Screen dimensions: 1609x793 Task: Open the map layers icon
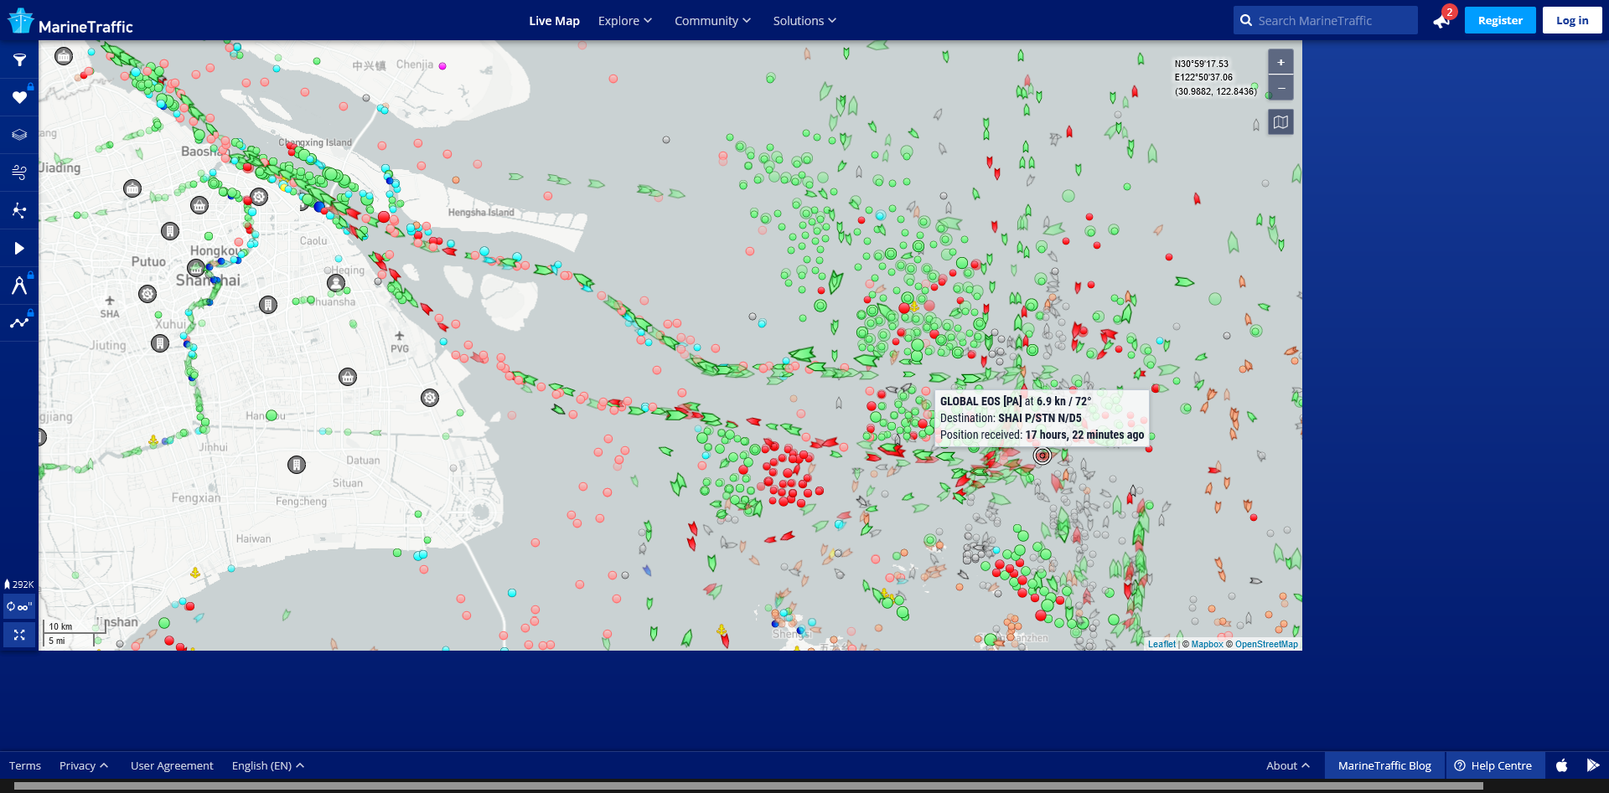[19, 135]
